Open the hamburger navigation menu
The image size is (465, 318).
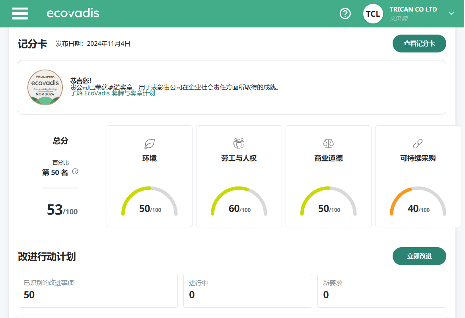pyautogui.click(x=20, y=14)
